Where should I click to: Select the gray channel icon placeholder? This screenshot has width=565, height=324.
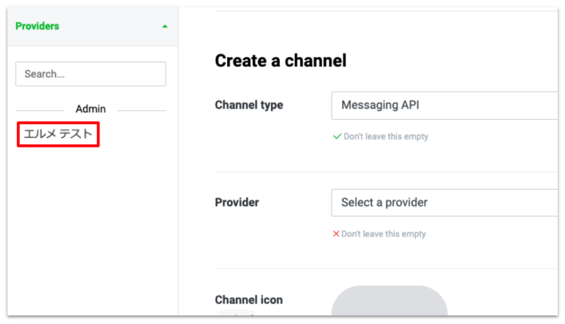point(390,301)
